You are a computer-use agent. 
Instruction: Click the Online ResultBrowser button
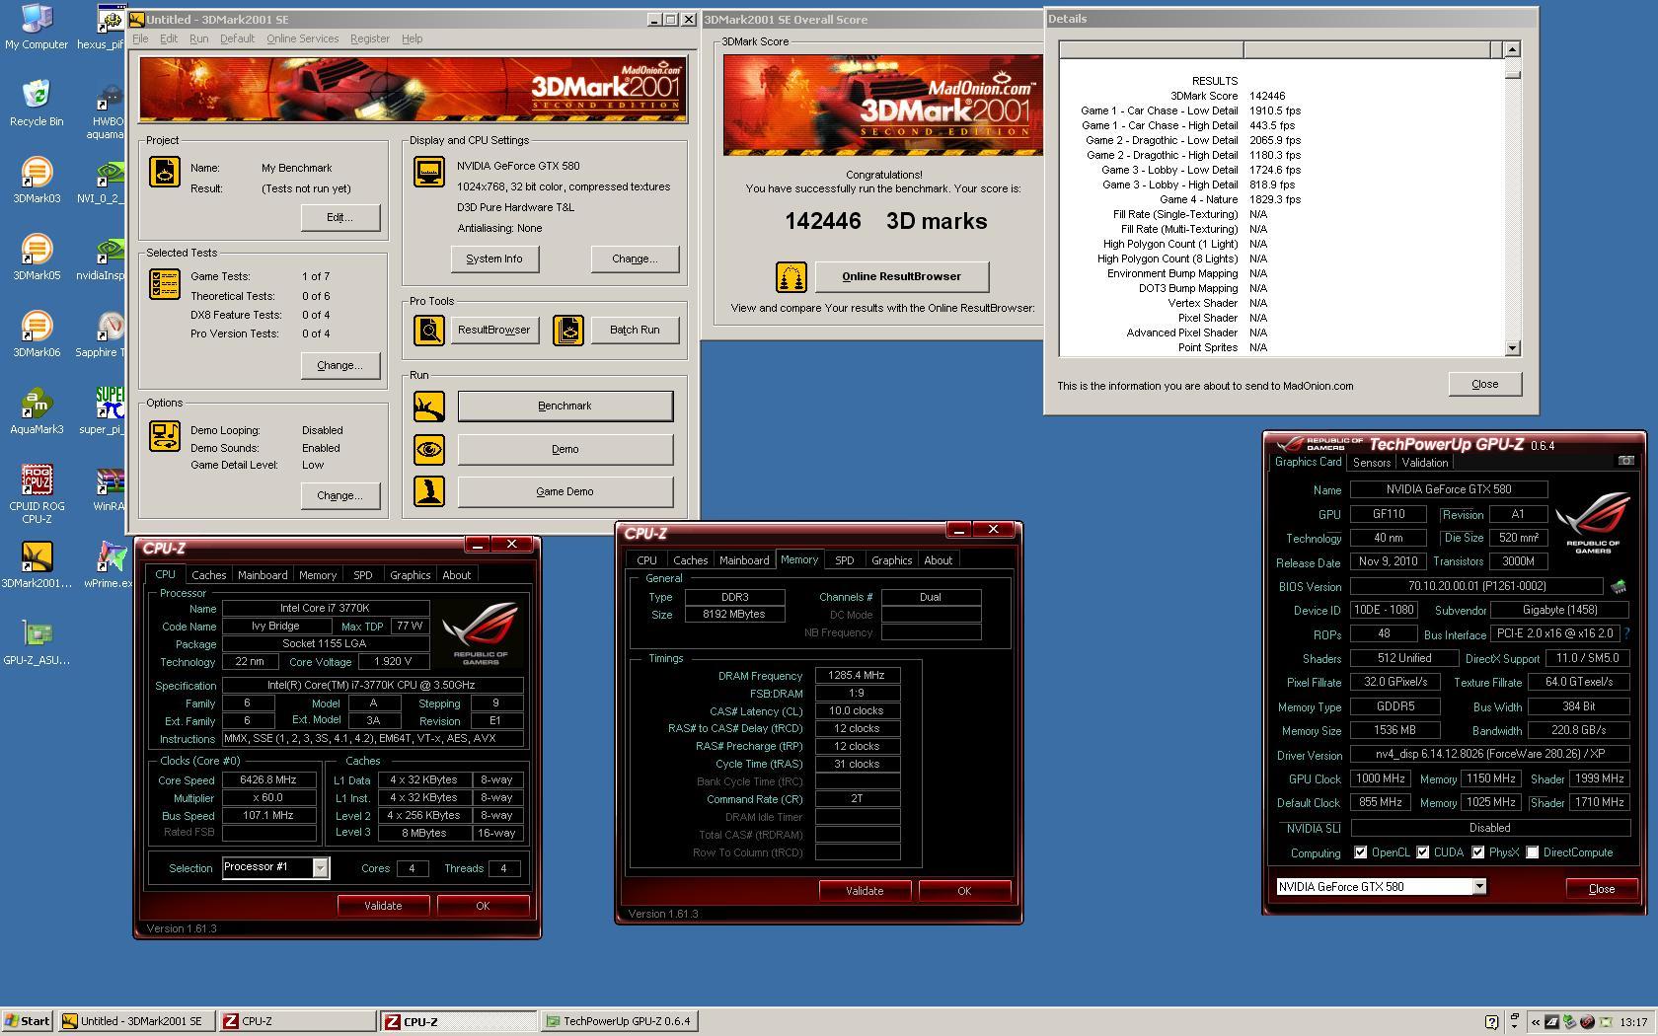pyautogui.click(x=901, y=277)
